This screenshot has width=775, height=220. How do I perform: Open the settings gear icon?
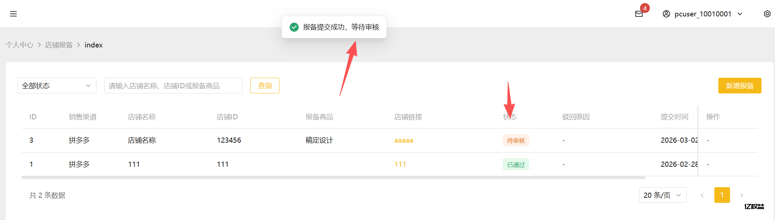[767, 13]
